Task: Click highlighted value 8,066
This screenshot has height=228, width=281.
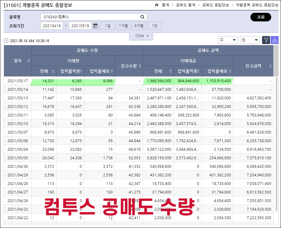Action: (108, 81)
